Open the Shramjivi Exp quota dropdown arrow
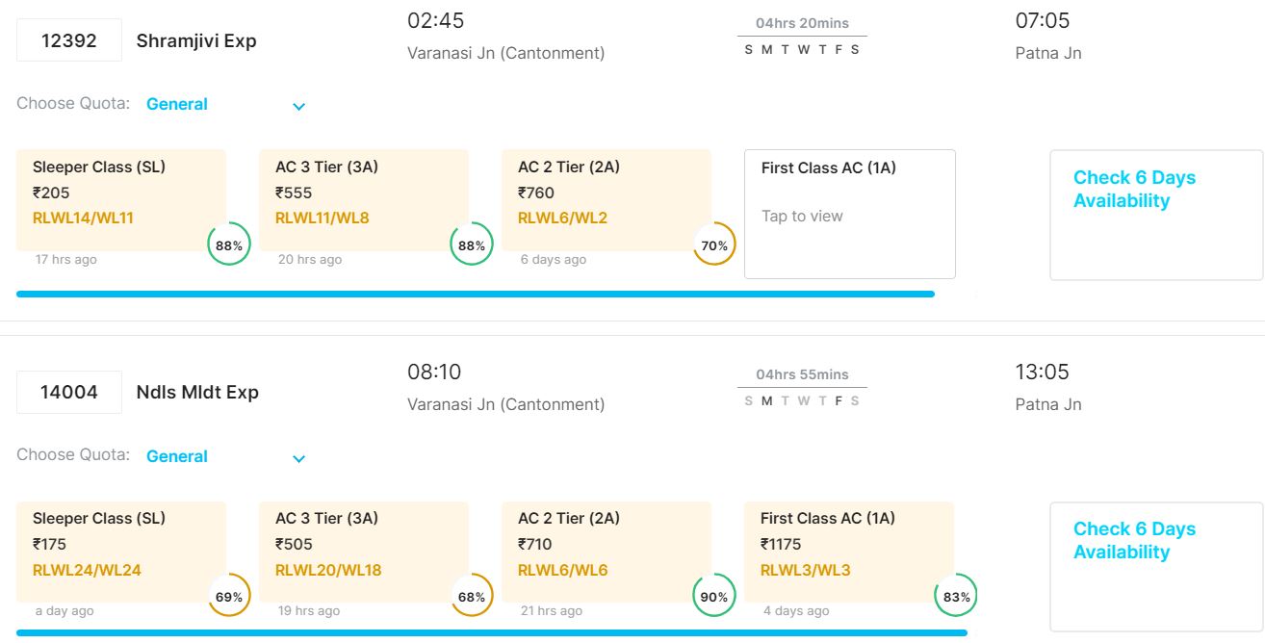 (x=298, y=106)
